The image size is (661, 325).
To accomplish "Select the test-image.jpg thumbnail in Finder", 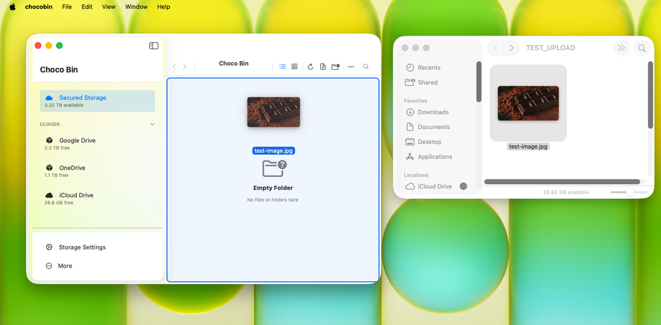I will pos(528,103).
